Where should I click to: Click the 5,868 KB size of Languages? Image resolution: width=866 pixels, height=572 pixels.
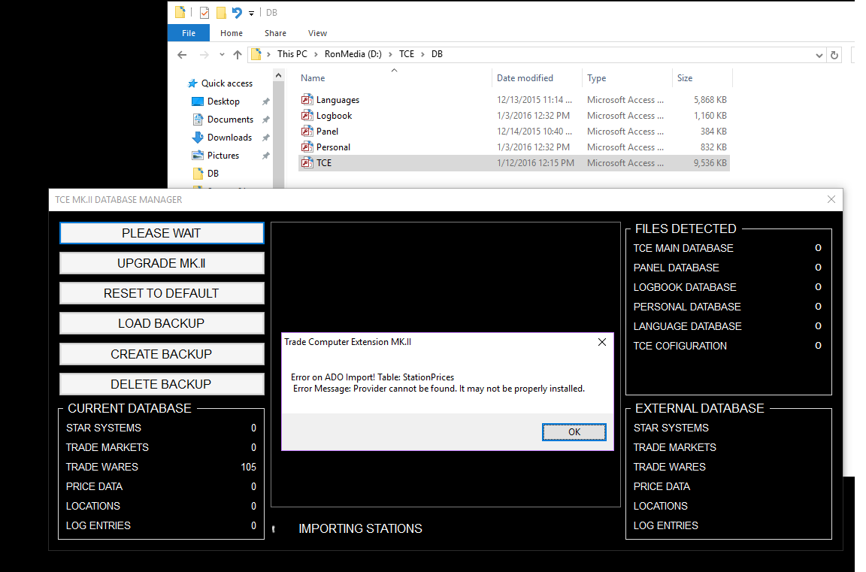[710, 100]
